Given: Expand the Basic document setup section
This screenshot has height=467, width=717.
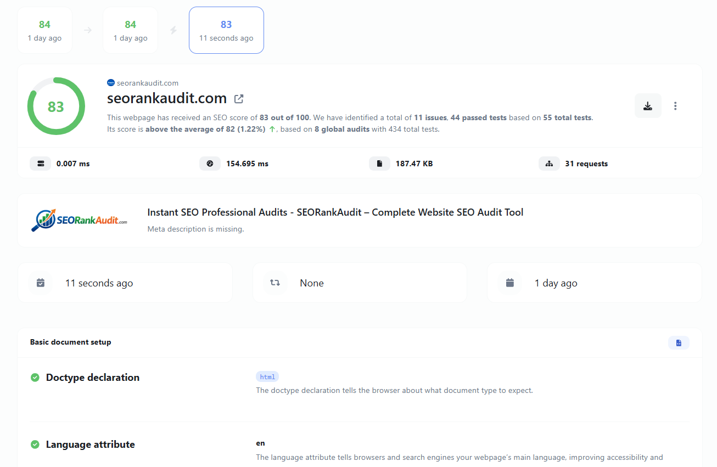Looking at the screenshot, I should click(70, 341).
